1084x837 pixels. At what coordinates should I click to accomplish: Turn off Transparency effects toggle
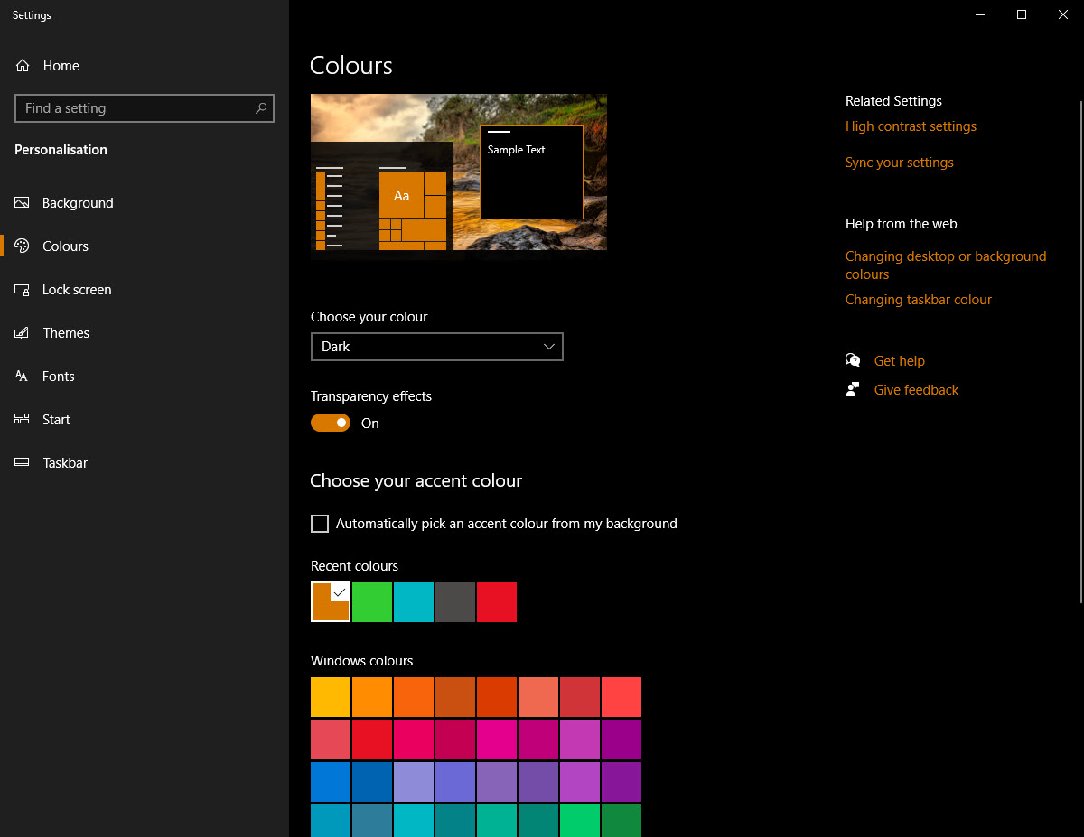(331, 423)
